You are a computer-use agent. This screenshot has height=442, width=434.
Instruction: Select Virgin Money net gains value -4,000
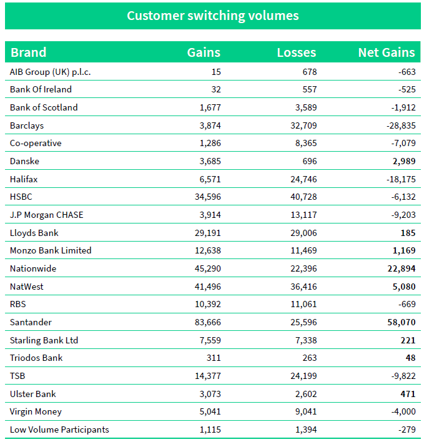click(402, 411)
